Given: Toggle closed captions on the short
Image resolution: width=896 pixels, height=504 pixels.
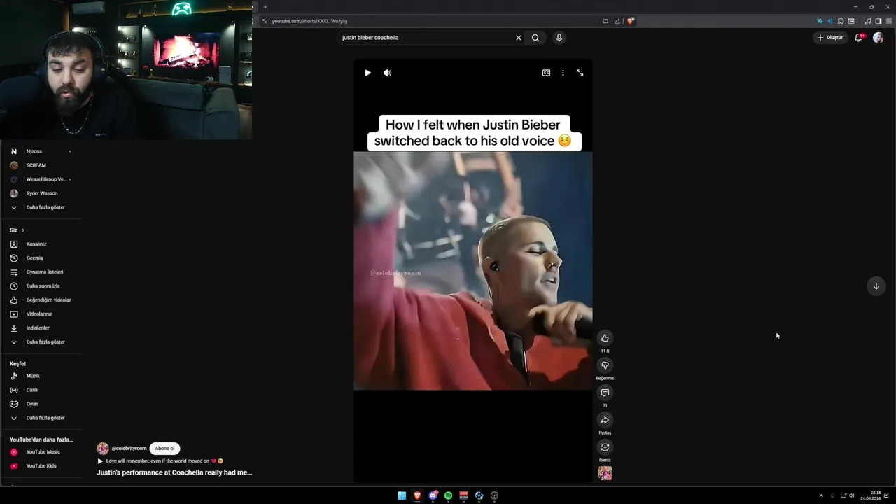Looking at the screenshot, I should 546,73.
